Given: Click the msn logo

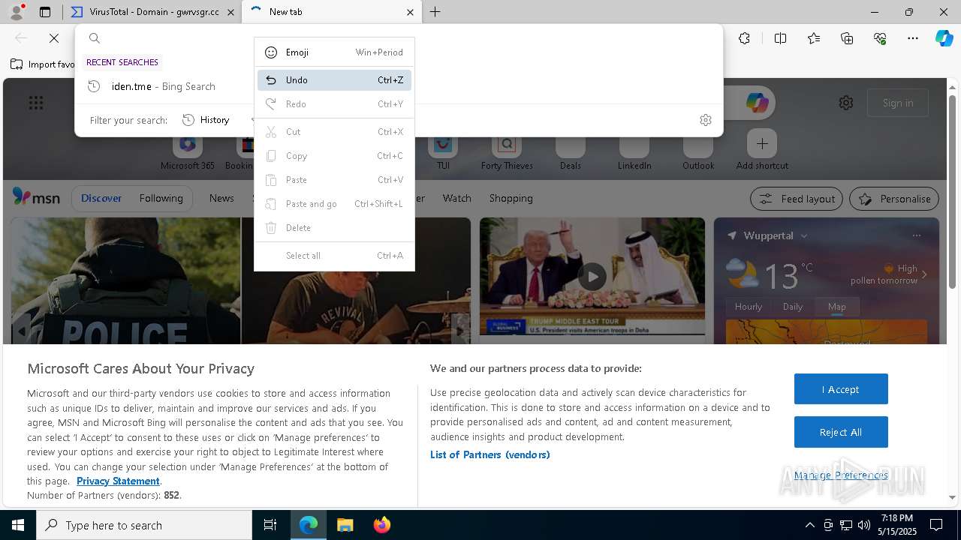Looking at the screenshot, I should [x=36, y=197].
